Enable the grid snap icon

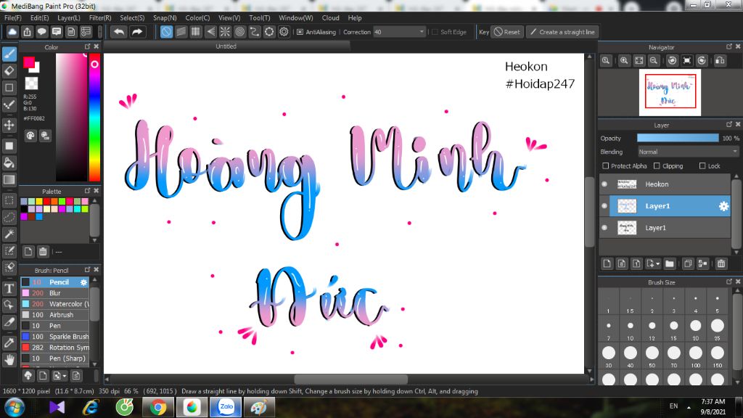[x=196, y=32]
